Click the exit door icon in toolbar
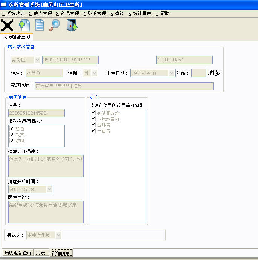Viewport: 258px width, 260px height. coord(72,25)
